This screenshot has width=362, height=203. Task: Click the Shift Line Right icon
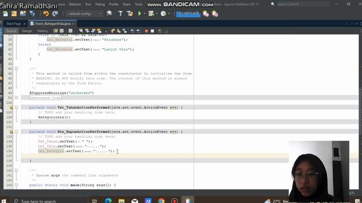click(138, 31)
